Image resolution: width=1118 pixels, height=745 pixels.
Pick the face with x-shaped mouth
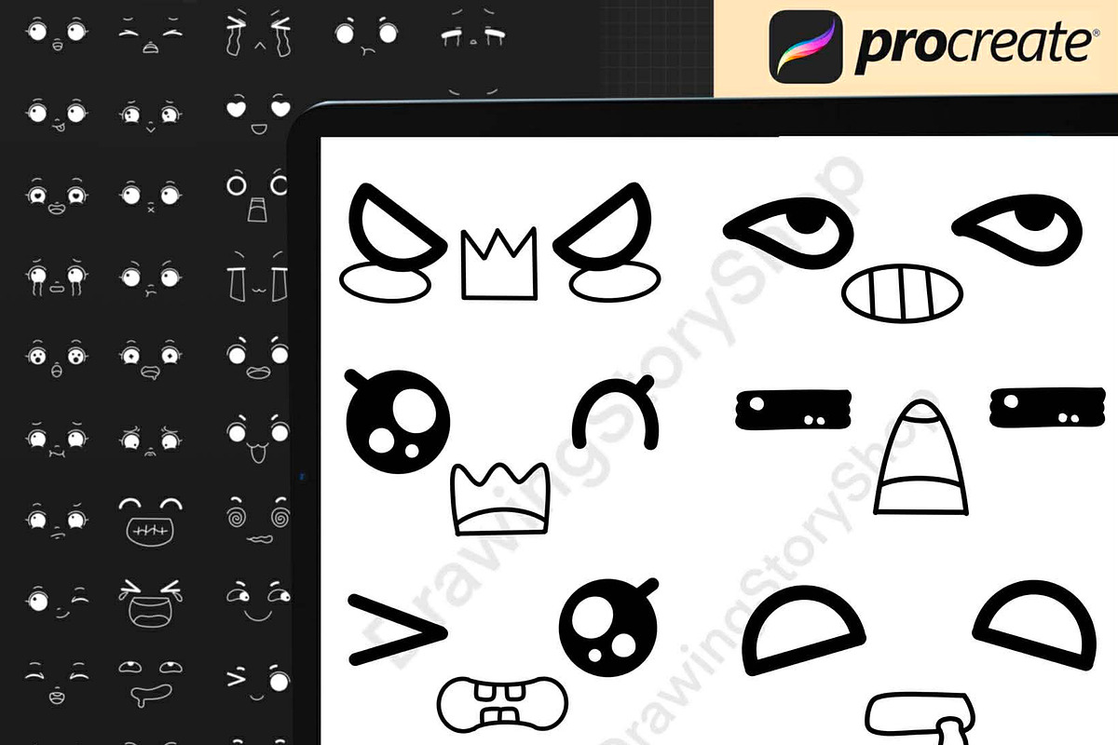click(x=149, y=196)
